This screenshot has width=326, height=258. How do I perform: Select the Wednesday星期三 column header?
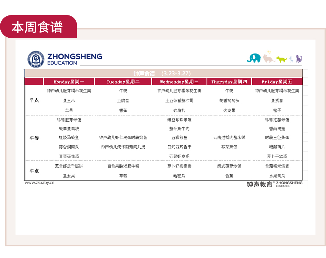[179, 82]
